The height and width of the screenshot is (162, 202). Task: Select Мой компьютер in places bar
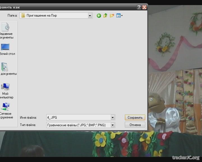tap(6, 91)
